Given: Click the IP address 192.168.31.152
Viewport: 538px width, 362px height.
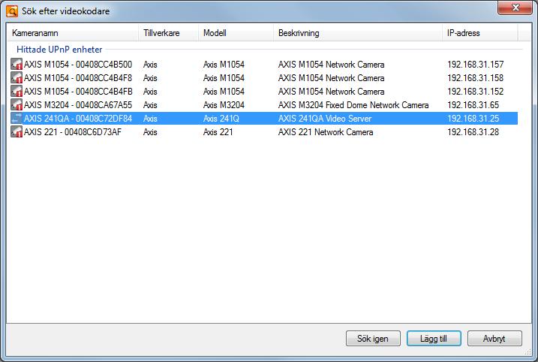Looking at the screenshot, I should [475, 92].
